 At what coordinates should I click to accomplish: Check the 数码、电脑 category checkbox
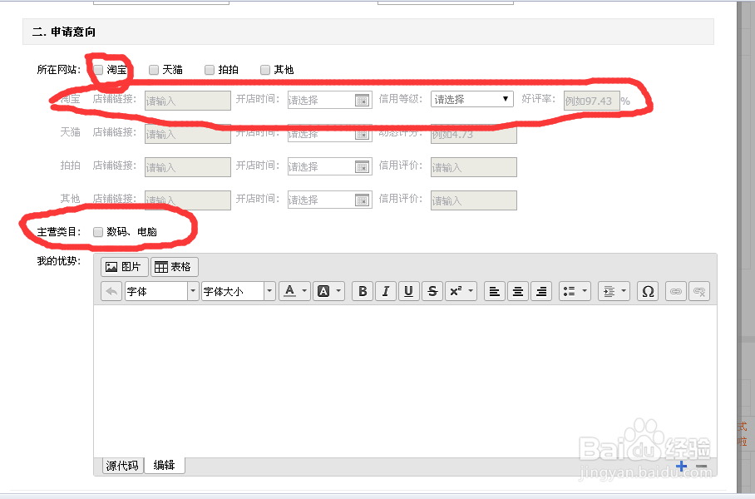[98, 232]
